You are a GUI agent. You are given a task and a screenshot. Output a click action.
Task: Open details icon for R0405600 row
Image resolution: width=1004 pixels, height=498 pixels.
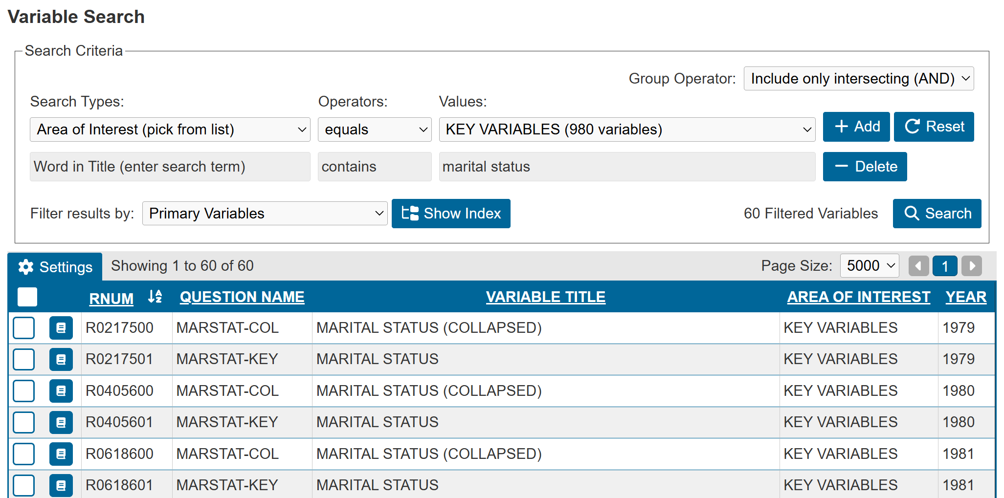[61, 391]
